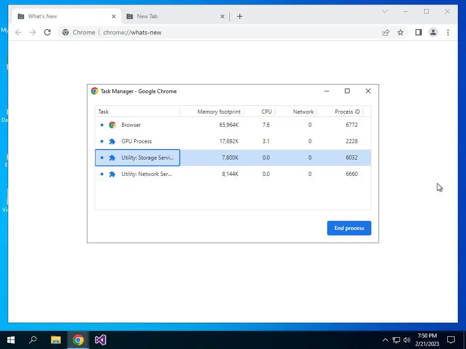Switch to the What's New tab
The width and height of the screenshot is (466, 349).
point(66,16)
